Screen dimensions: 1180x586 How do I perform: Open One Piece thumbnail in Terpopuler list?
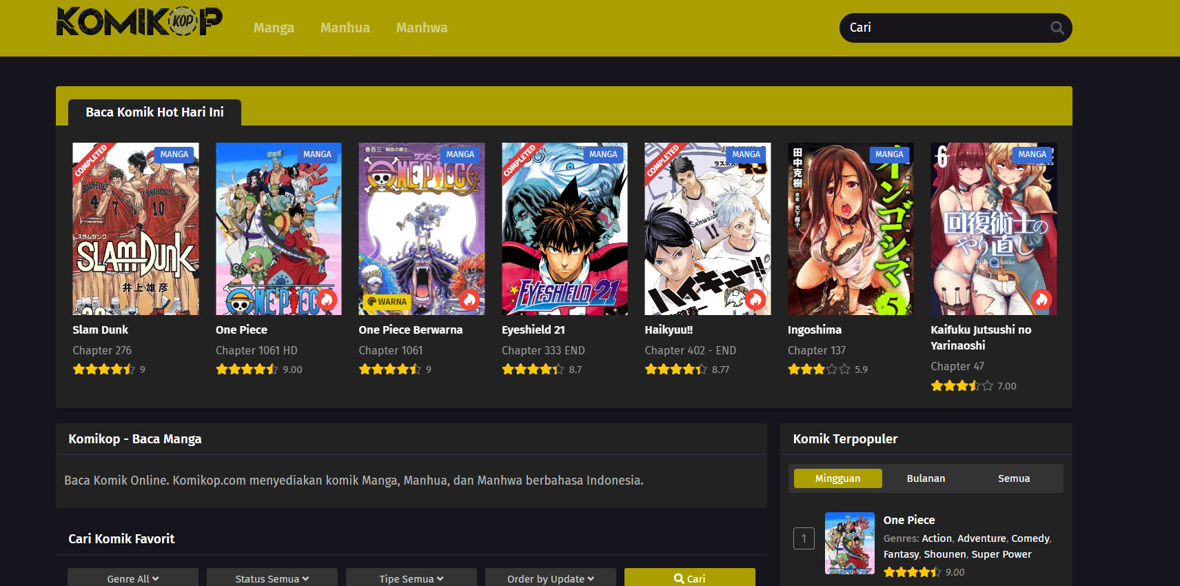[850, 543]
